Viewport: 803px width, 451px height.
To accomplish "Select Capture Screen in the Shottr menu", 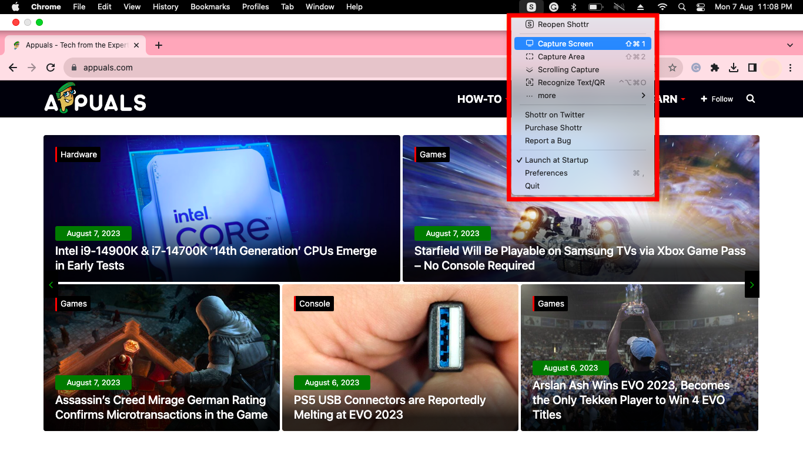I will tap(582, 43).
